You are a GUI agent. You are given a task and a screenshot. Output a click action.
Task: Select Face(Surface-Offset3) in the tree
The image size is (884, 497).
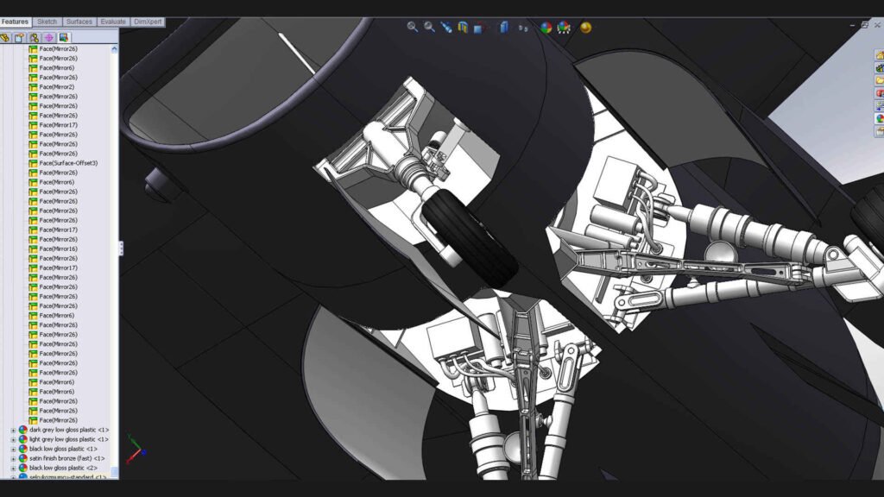[68, 163]
